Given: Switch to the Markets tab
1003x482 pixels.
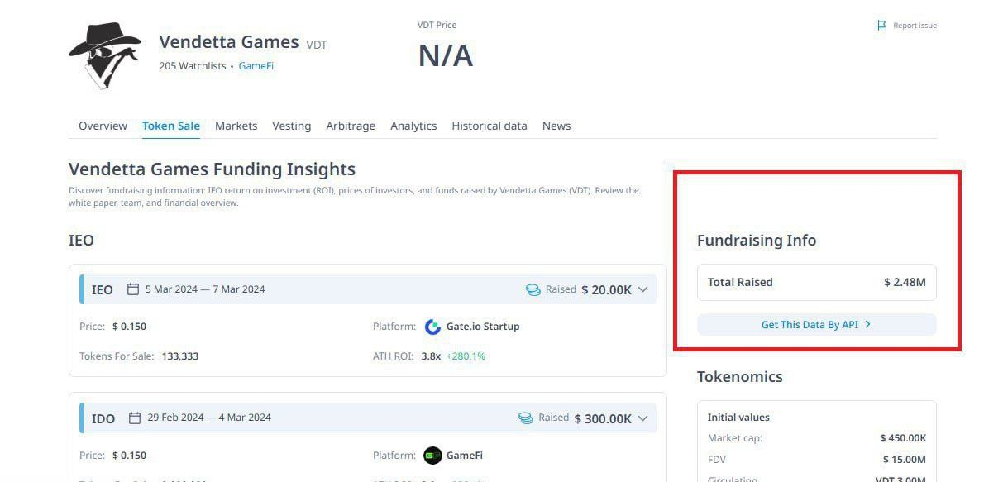Looking at the screenshot, I should tap(236, 126).
